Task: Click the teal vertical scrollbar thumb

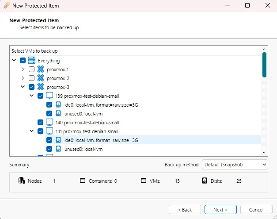Action: pos(264,65)
